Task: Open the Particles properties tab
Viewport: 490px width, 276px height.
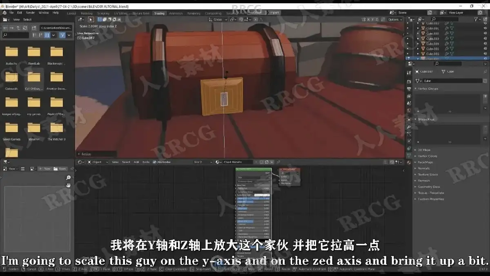Action: [409, 134]
